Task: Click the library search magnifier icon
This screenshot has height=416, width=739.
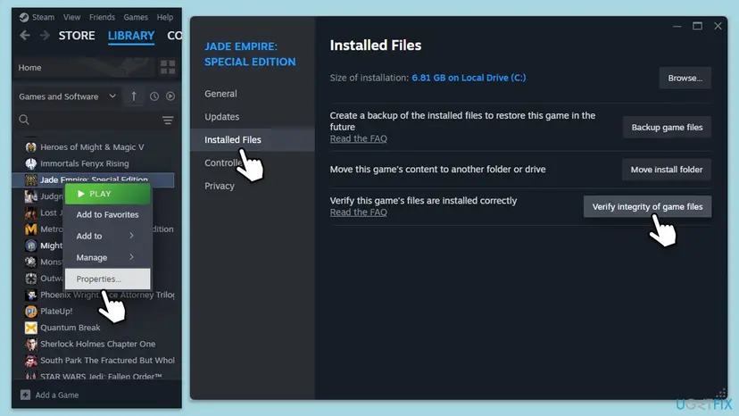Action: [x=24, y=120]
